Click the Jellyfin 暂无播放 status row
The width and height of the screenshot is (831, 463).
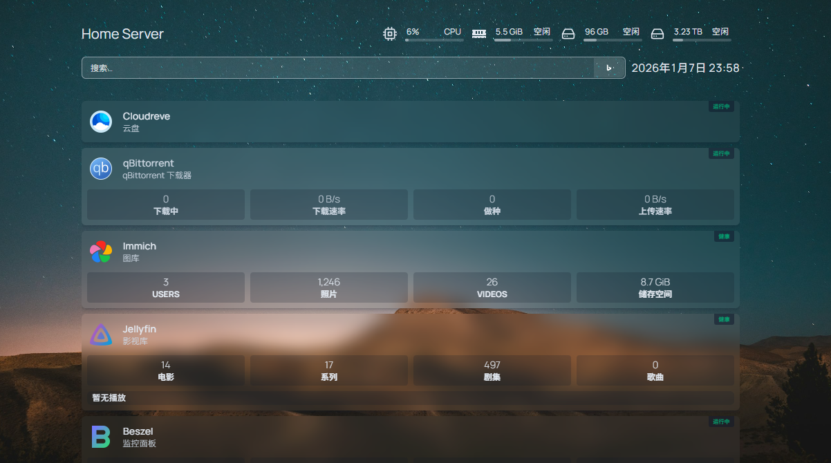tap(411, 398)
